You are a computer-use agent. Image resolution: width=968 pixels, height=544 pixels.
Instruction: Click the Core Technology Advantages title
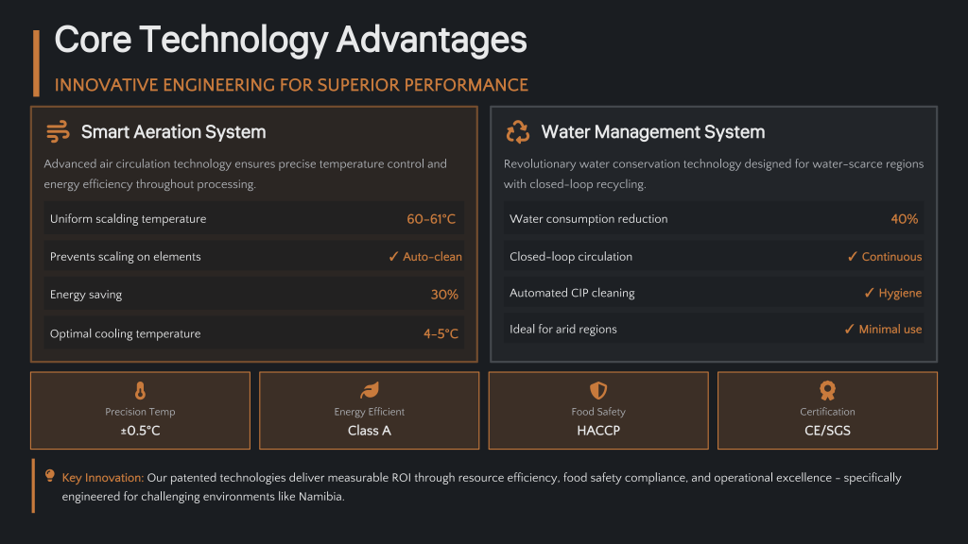pyautogui.click(x=290, y=40)
